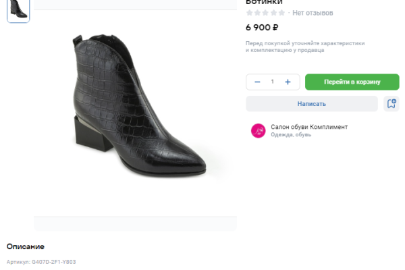Click the minus quantity button
This screenshot has width=405, height=270.
click(257, 82)
